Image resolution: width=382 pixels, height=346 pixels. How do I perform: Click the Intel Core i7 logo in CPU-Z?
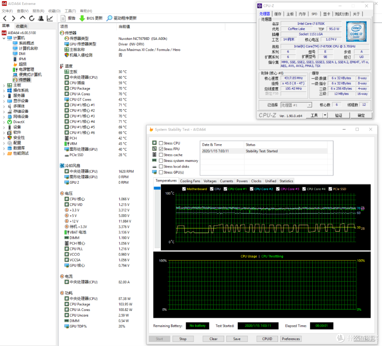point(356,31)
